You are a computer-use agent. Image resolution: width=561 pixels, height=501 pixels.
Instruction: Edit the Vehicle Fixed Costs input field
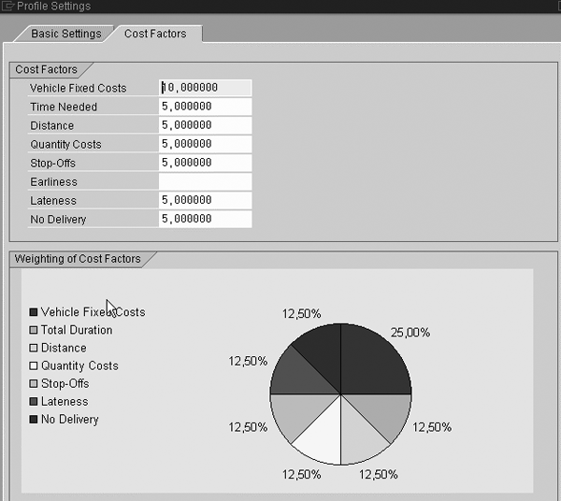coord(205,88)
